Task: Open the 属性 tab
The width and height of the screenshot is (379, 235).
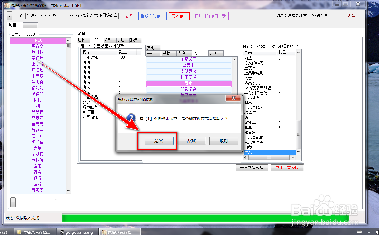Action: (83, 40)
